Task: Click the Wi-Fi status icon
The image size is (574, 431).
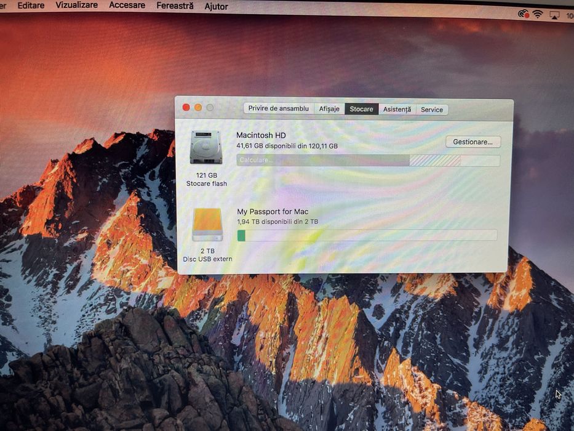Action: [538, 14]
